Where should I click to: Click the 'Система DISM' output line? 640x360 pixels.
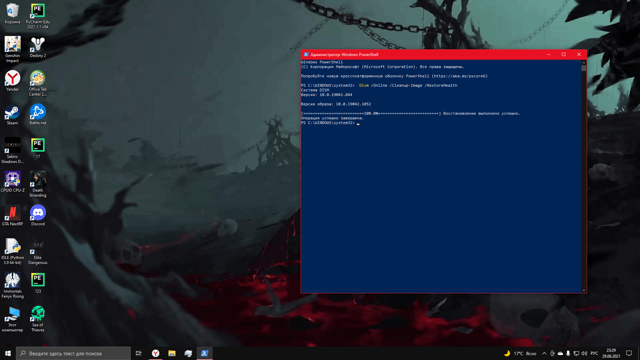pyautogui.click(x=315, y=90)
